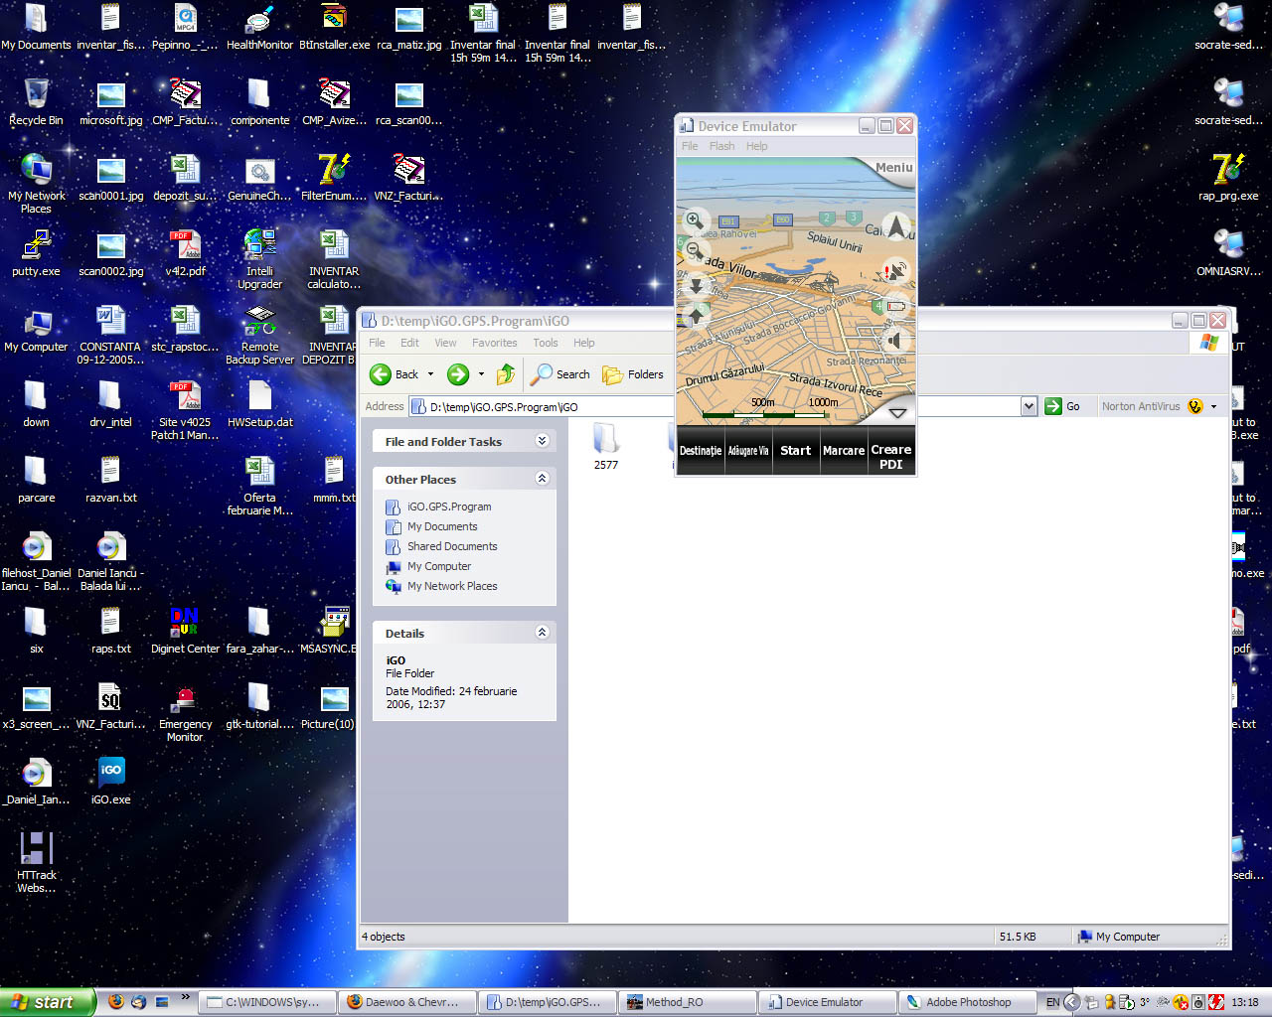
Task: Open the Favorites menu in Explorer
Action: (494, 343)
